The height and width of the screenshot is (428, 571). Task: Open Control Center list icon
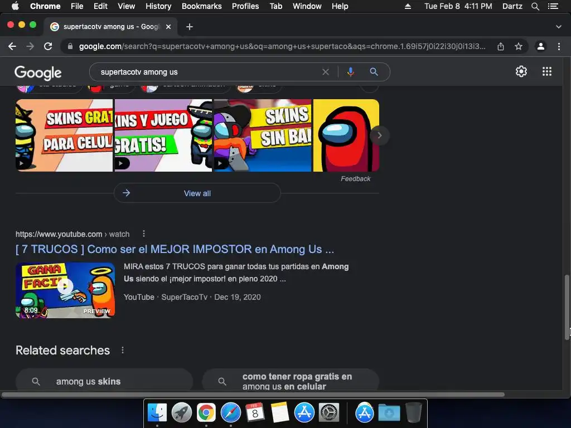pos(553,6)
